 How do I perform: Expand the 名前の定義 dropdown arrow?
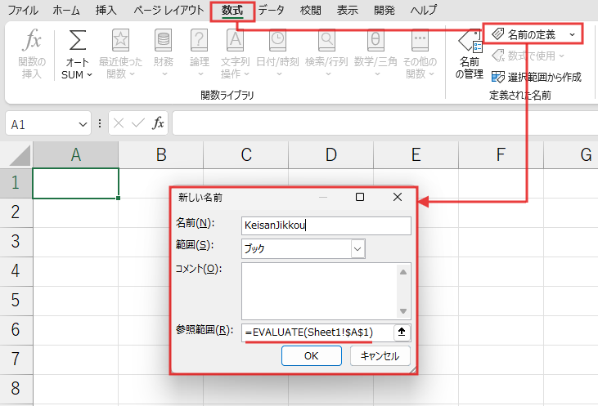point(572,34)
